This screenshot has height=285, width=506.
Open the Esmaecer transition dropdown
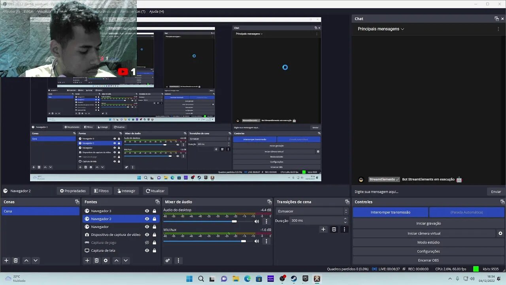click(312, 211)
